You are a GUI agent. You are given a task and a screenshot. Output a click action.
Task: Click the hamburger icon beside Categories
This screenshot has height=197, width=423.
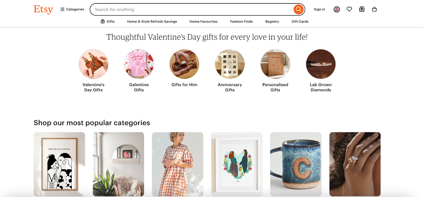tap(62, 9)
